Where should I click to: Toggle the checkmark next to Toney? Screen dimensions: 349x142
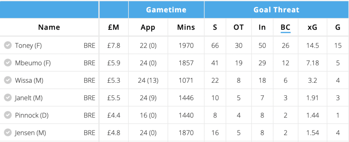(8, 45)
